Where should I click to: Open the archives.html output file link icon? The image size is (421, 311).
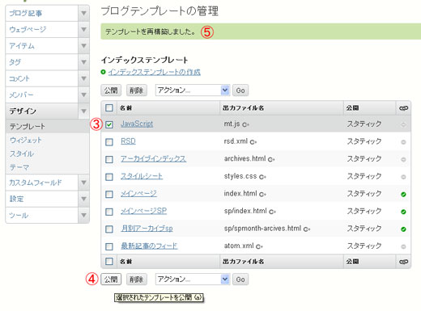point(271,159)
